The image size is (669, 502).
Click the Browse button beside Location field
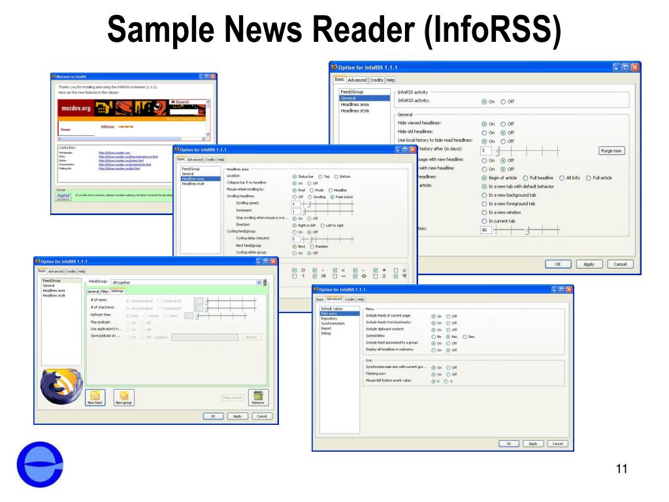pyautogui.click(x=252, y=337)
